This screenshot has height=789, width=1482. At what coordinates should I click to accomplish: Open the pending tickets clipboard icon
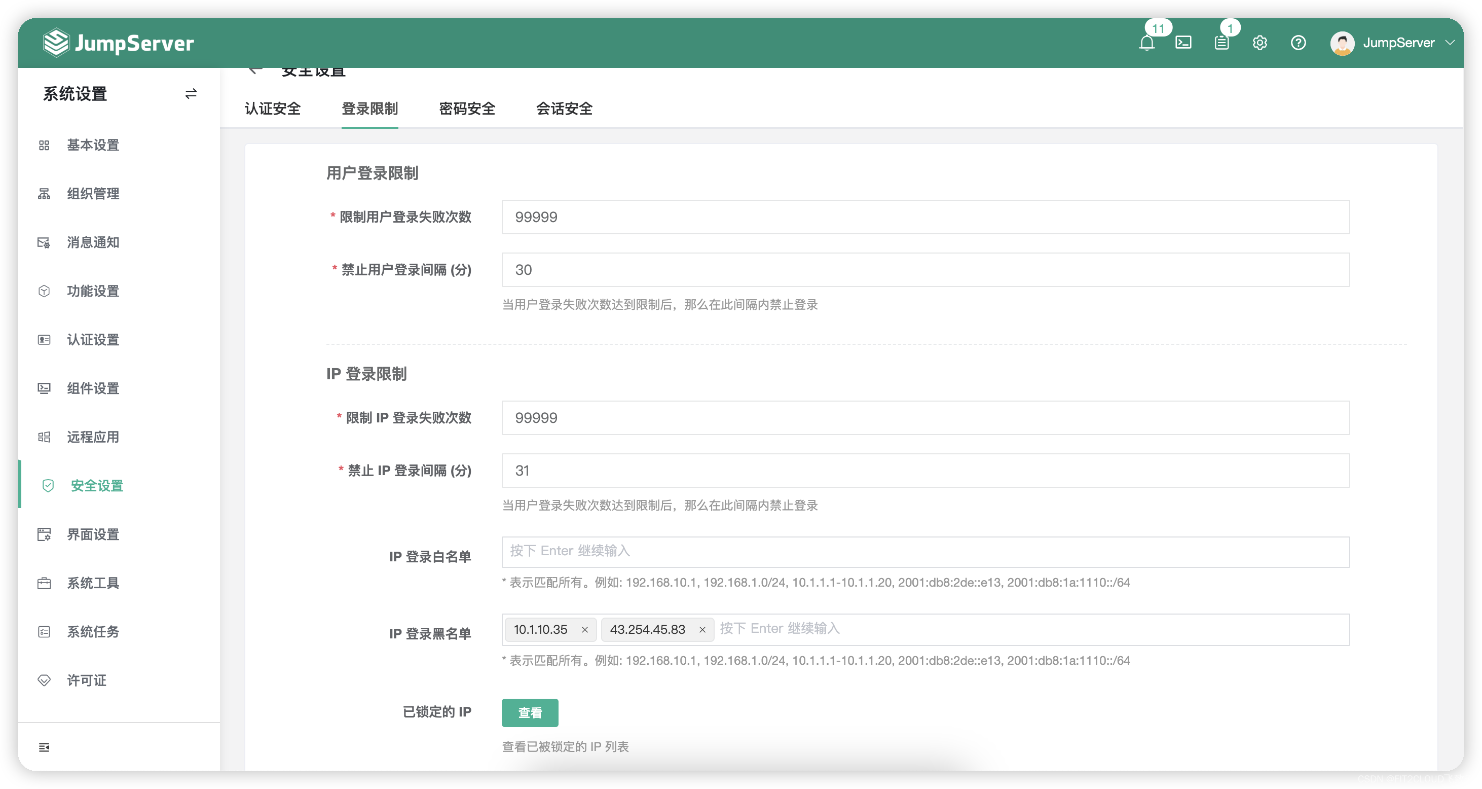coord(1221,43)
